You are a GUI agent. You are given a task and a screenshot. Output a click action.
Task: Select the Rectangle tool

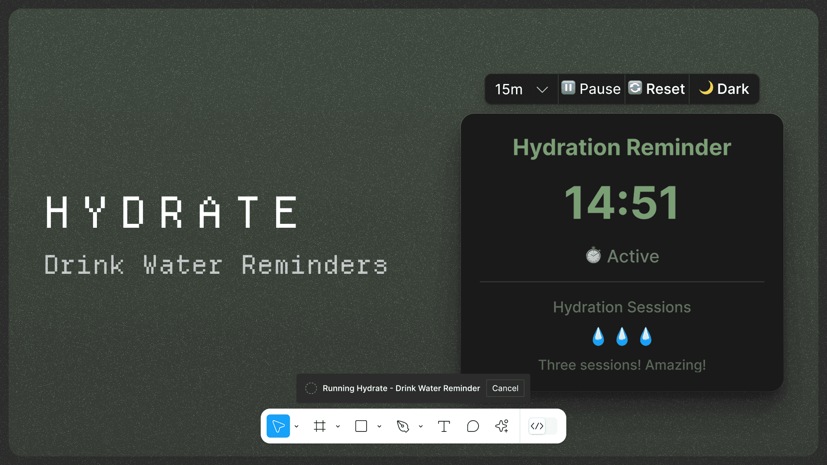(361, 426)
